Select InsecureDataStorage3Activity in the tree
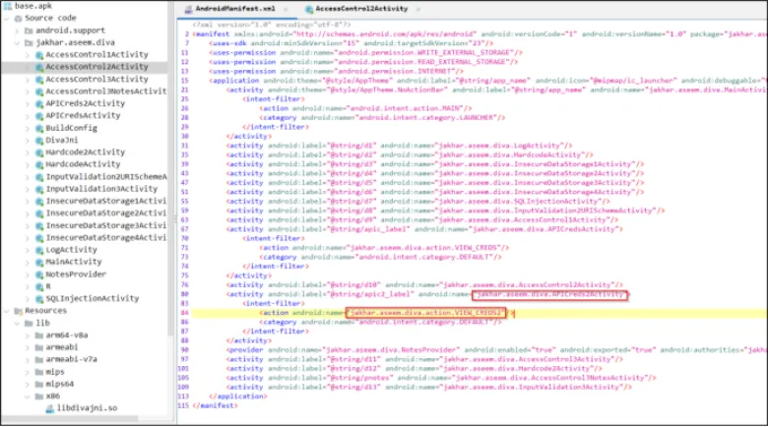 pos(105,225)
